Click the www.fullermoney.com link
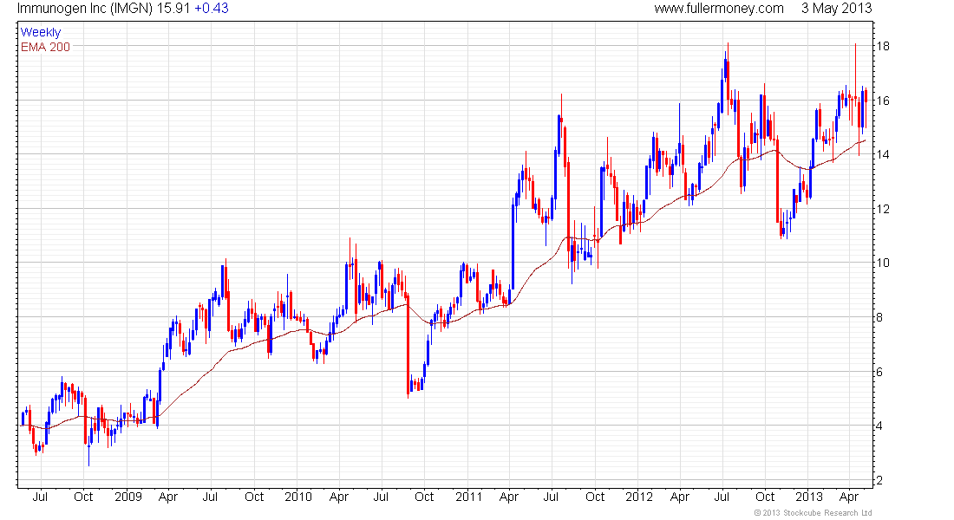Image resolution: width=954 pixels, height=520 pixels. (x=719, y=9)
